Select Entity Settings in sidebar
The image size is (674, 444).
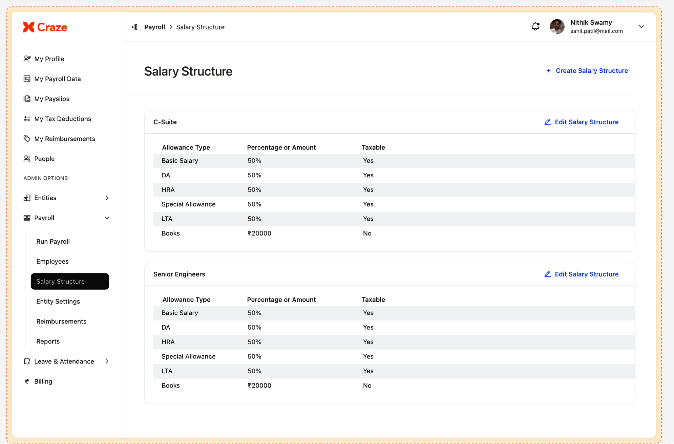tap(58, 301)
